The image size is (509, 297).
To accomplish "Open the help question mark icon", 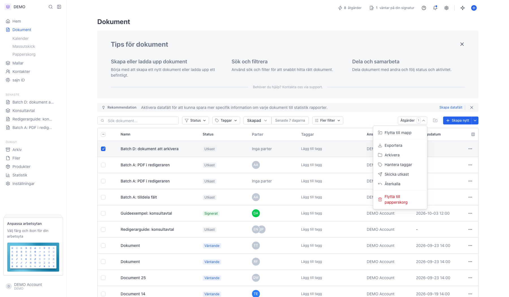I will pos(424,8).
